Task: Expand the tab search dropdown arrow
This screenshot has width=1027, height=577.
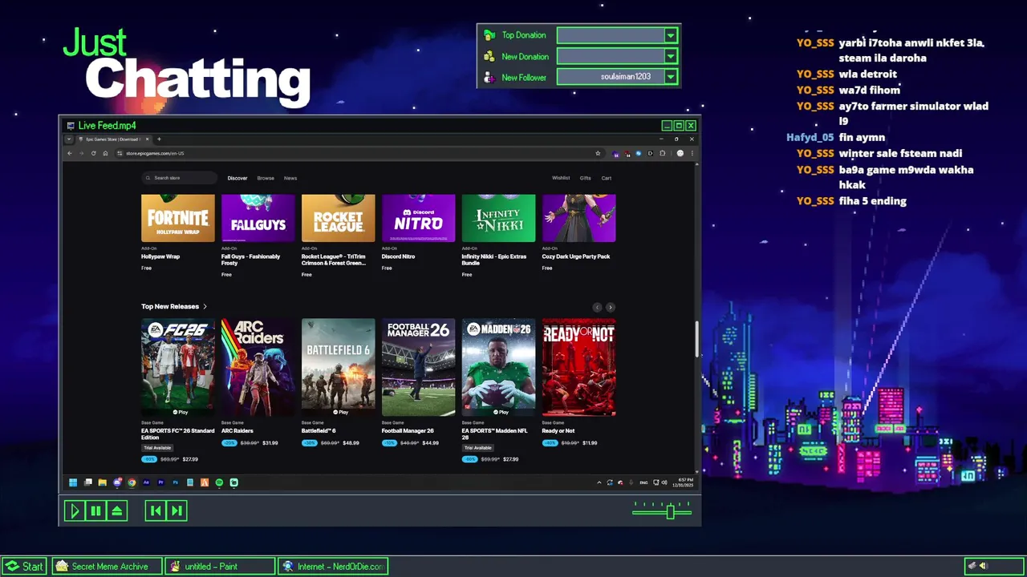Action: (69, 139)
